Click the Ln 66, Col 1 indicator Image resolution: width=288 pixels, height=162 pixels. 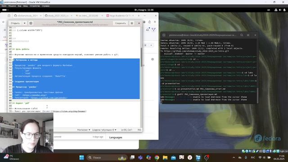tap(126, 130)
